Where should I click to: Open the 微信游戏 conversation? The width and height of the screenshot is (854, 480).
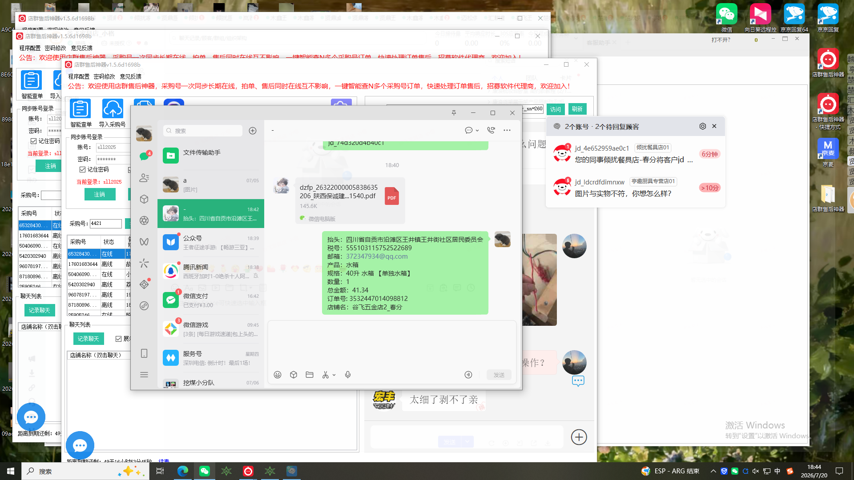point(211,329)
